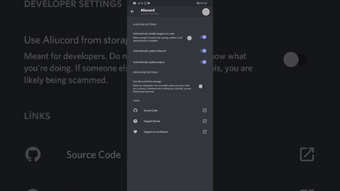Click the small GitHub icon in phone Links list

tap(135, 110)
